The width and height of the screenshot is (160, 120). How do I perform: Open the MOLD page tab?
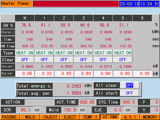point(30,117)
